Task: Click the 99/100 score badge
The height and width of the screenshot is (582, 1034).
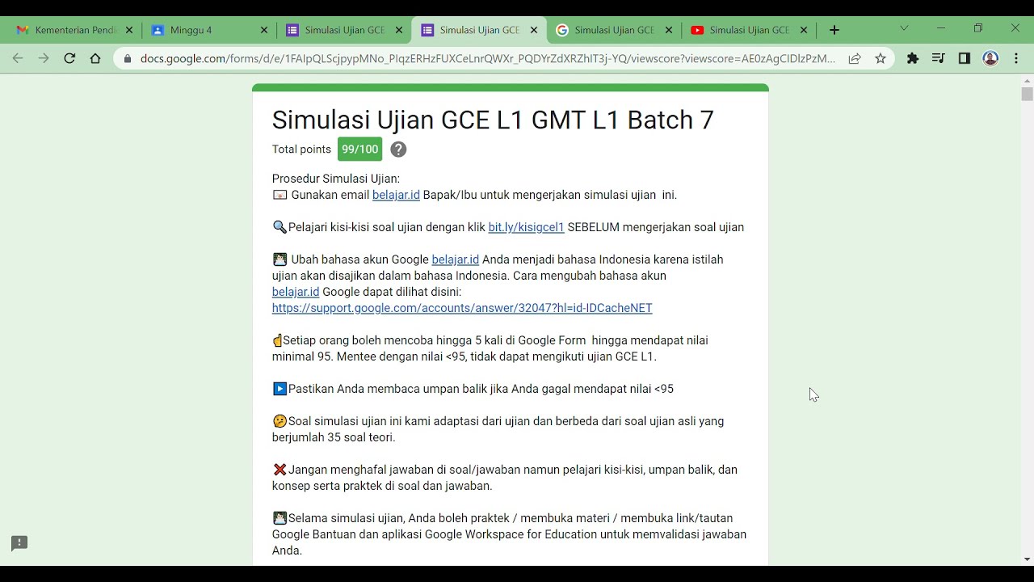Action: (x=359, y=150)
